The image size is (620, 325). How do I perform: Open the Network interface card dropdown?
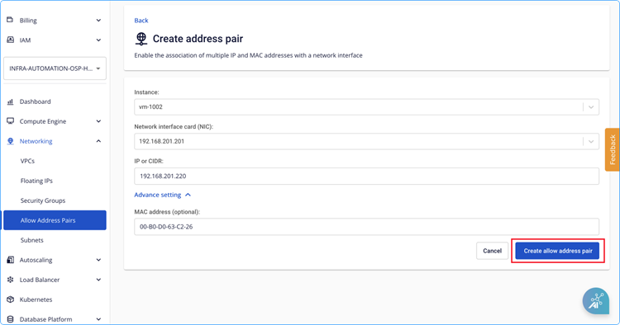(366, 141)
